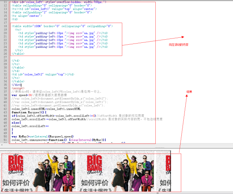Click the code pane horizontal scrollbar track
The height and width of the screenshot is (194, 233).
click(117, 145)
